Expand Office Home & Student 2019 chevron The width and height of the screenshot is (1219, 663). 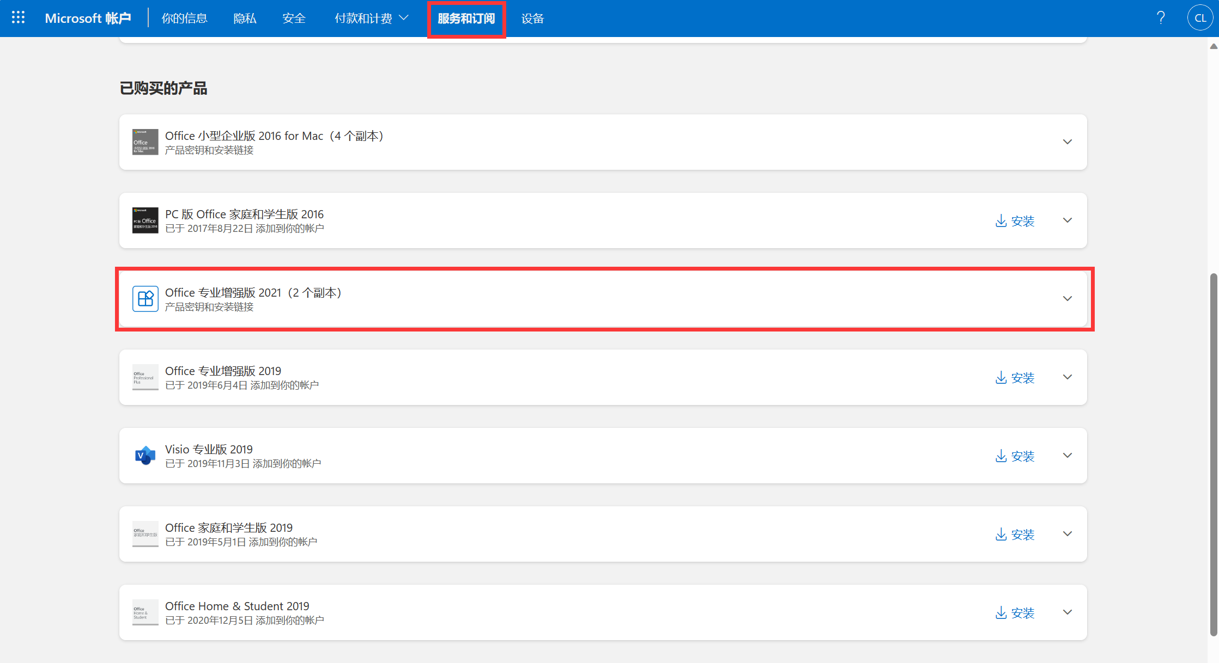(x=1068, y=612)
